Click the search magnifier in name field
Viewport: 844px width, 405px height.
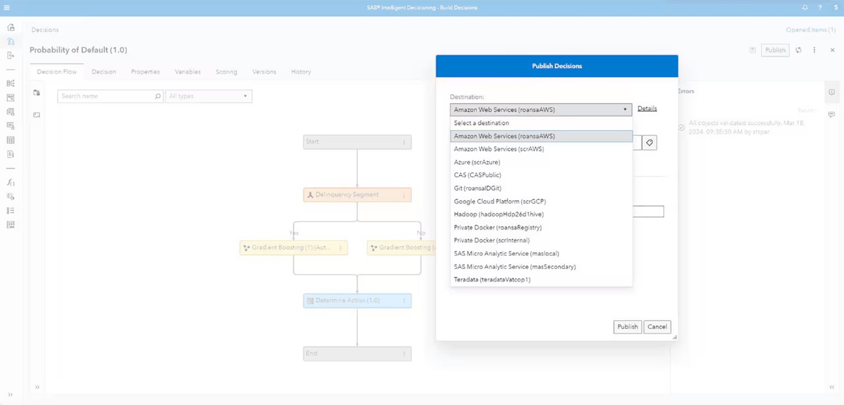(158, 97)
